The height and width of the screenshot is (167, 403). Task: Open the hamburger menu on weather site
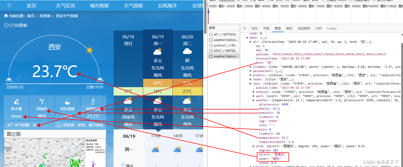pos(9,5)
